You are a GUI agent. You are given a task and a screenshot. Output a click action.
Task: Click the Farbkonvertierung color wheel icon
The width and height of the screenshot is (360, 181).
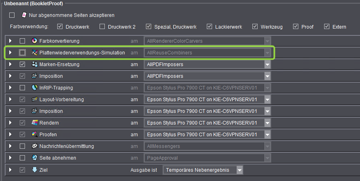[x=34, y=41]
